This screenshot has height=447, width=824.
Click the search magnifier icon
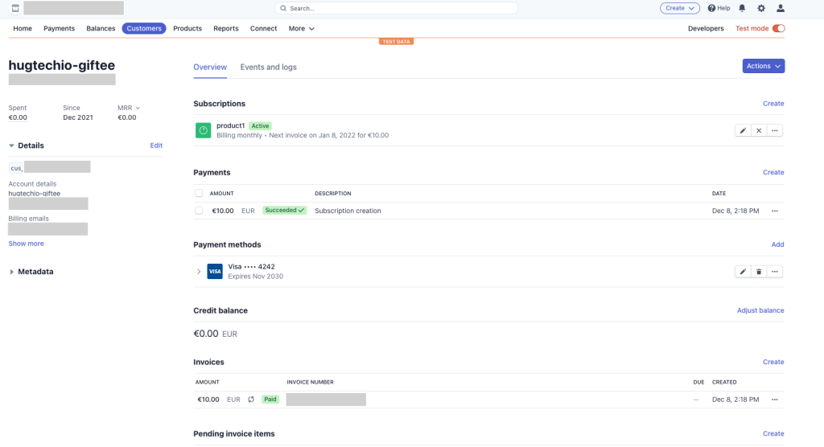click(283, 8)
